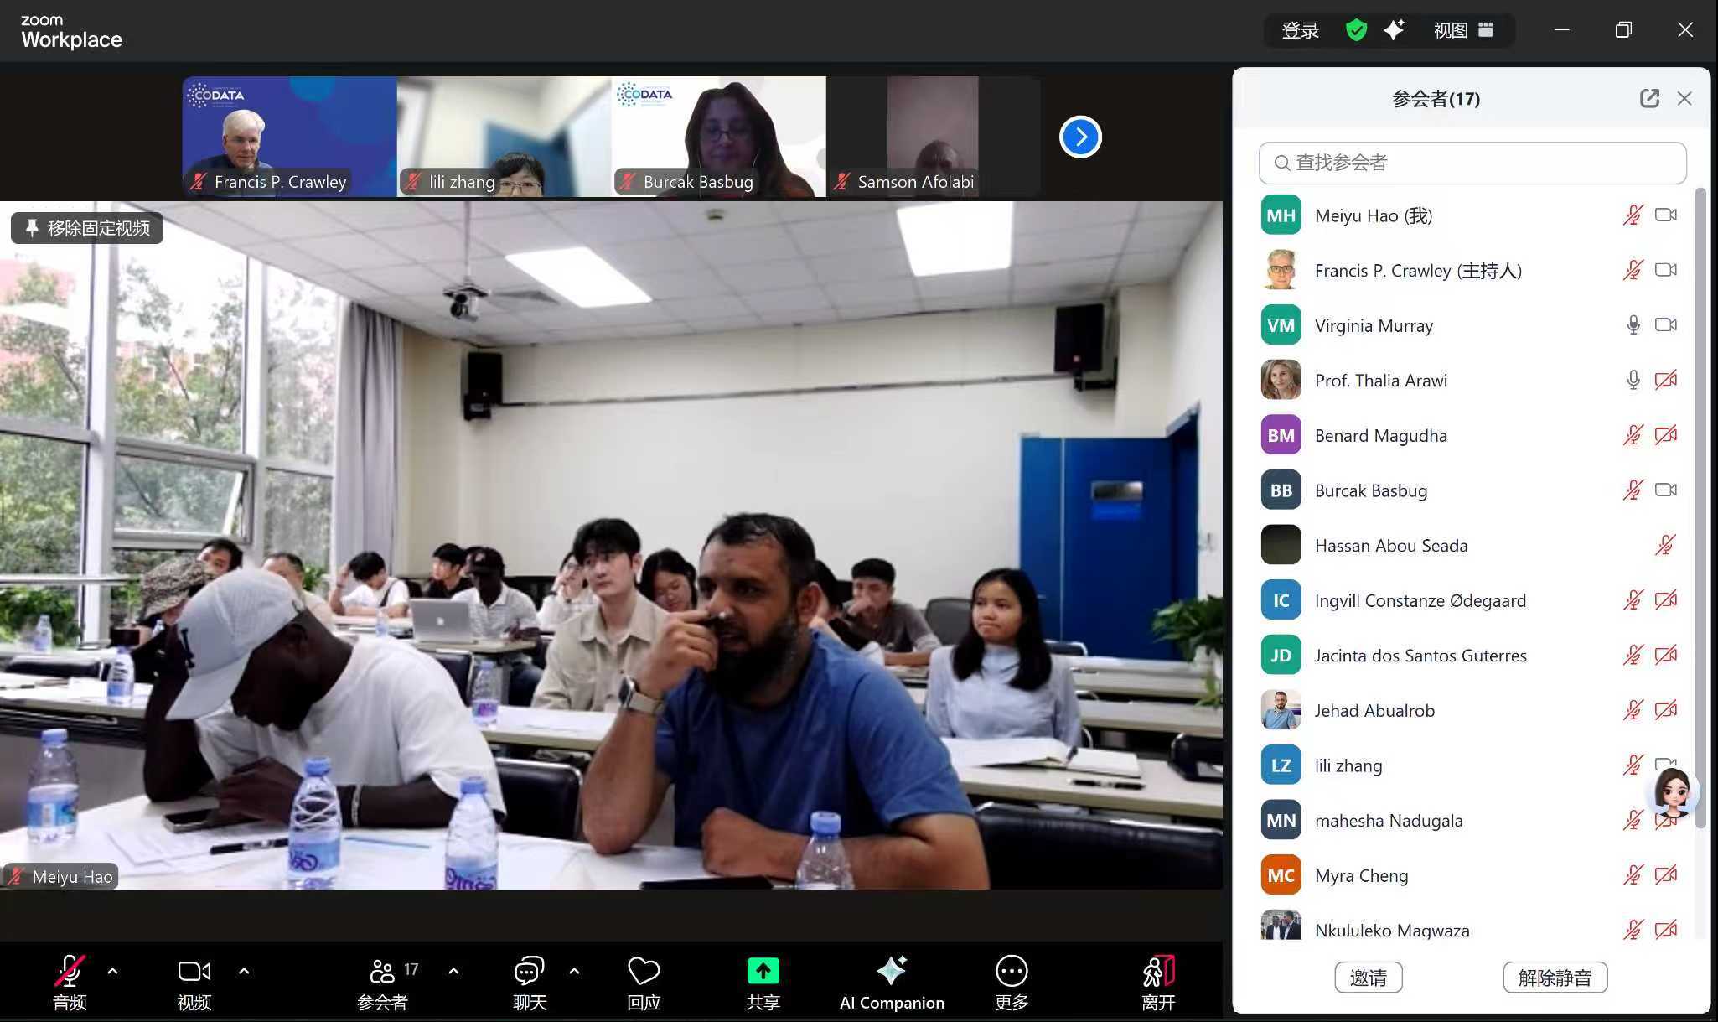The image size is (1718, 1022).
Task: Click the Leave meeting icon
Action: pos(1158,972)
